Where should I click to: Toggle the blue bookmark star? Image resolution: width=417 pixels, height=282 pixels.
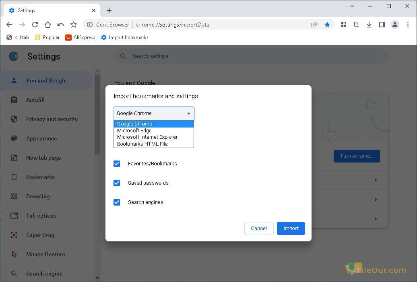327,25
